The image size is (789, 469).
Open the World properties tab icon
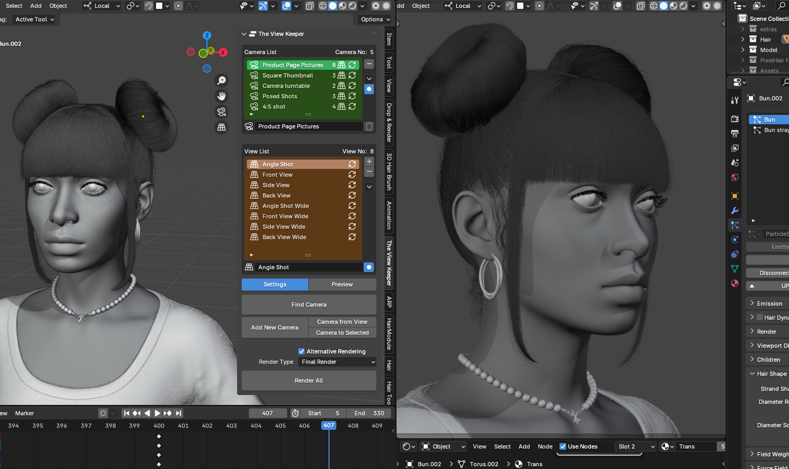tap(734, 177)
